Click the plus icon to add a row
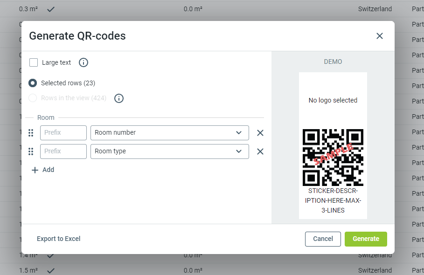Viewport: 424px width, 275px height. (x=35, y=170)
